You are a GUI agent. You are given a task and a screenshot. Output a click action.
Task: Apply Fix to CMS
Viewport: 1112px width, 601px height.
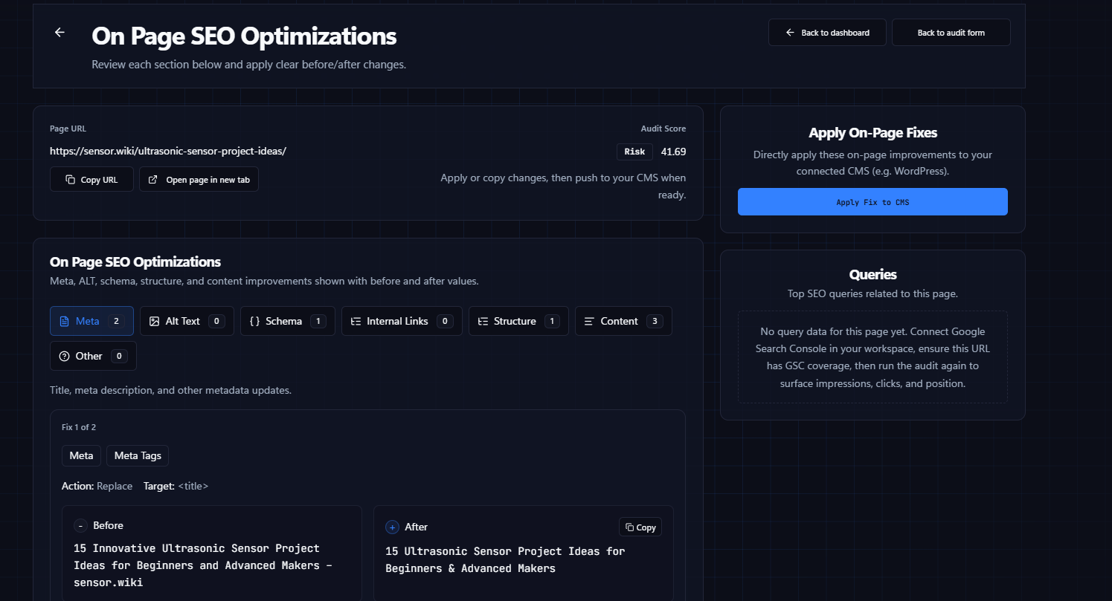pos(872,202)
